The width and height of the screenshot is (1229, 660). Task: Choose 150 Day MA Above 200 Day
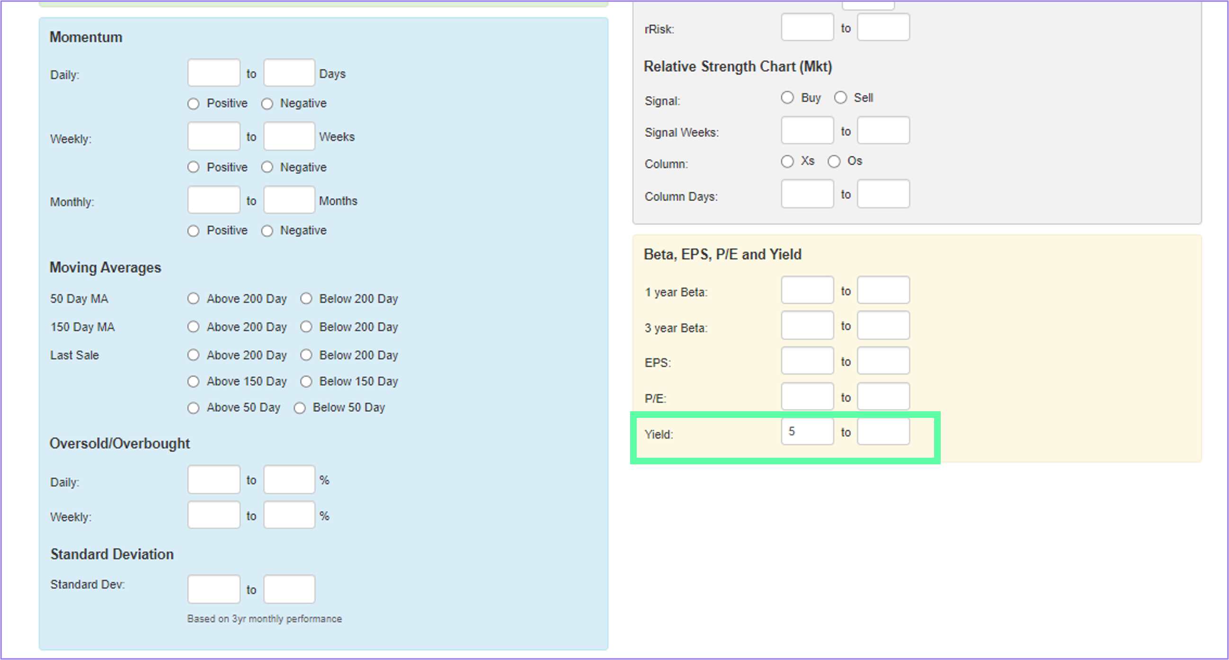point(193,326)
